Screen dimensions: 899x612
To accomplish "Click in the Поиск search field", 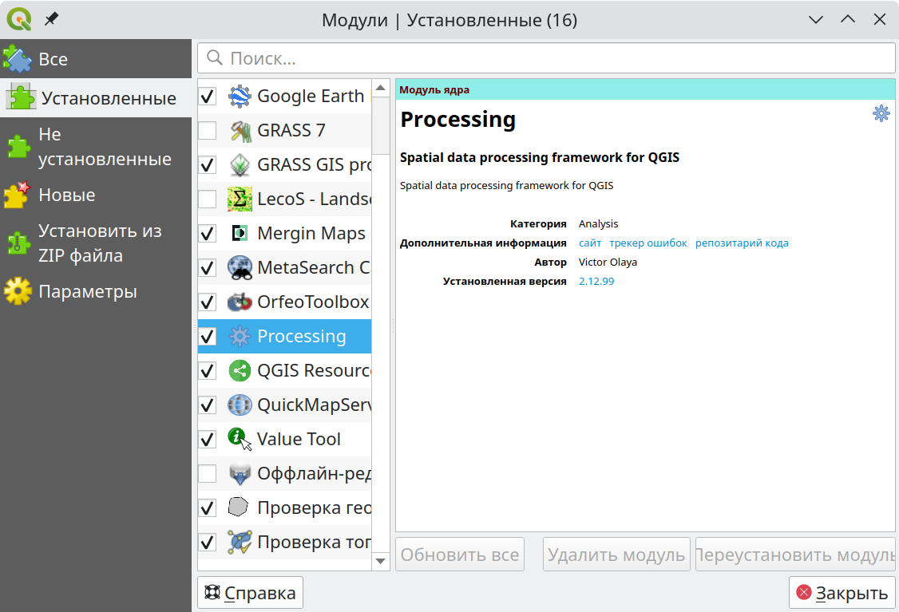I will tap(546, 58).
